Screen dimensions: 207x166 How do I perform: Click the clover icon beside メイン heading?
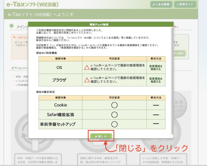click(11, 26)
